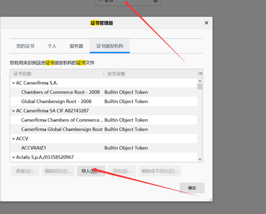Confirm with the 确定 button
This screenshot has height=214, width=266.
pyautogui.click(x=192, y=188)
